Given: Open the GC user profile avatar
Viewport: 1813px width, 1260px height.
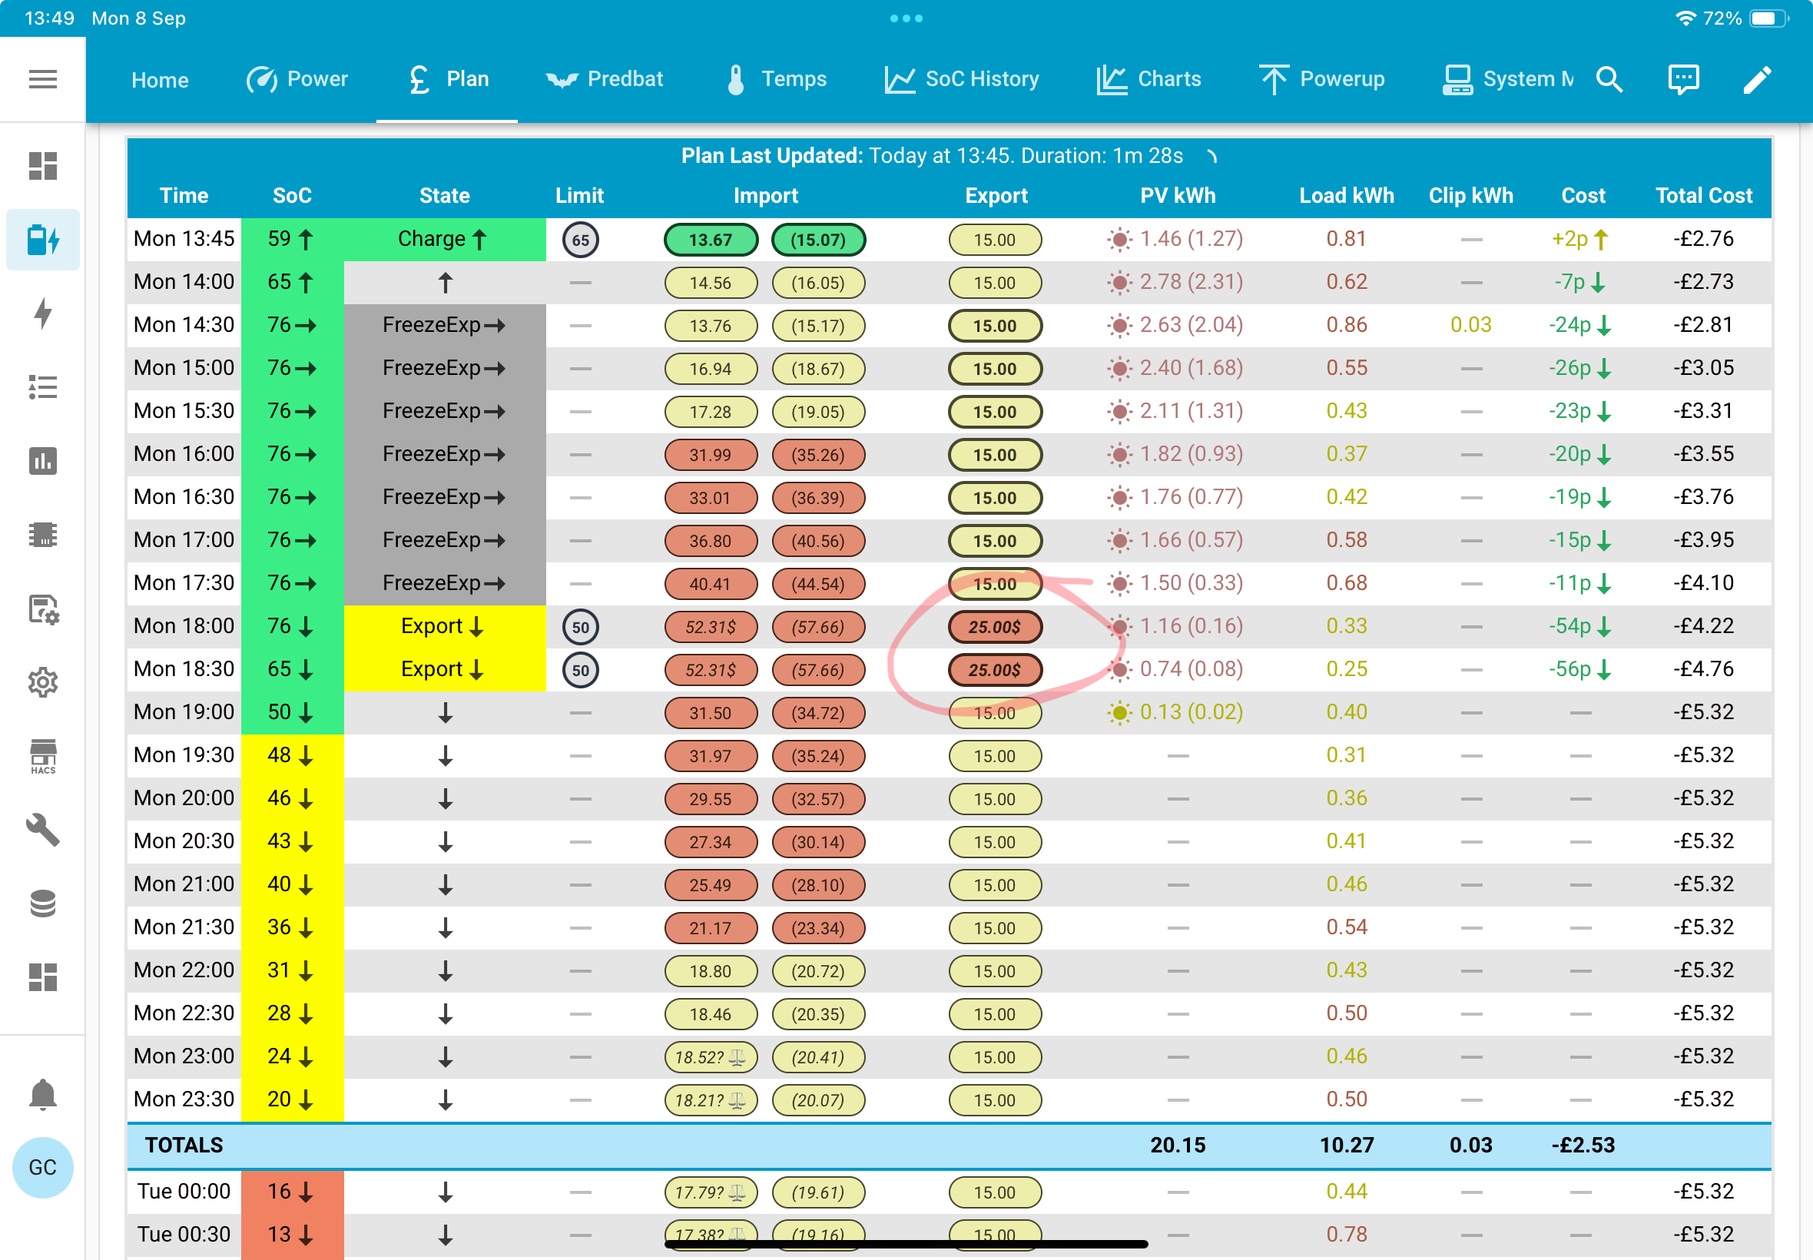Looking at the screenshot, I should (42, 1167).
